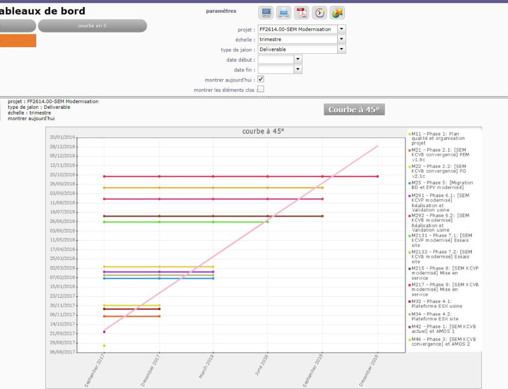Click legend entry M2132 - Phase 7.2 Essais site

(x=440, y=257)
